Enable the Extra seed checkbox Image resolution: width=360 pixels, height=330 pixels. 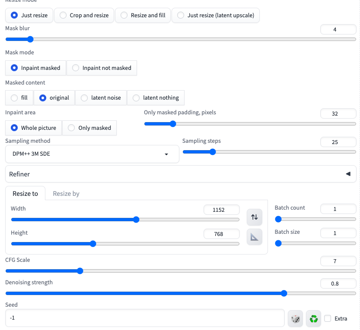pos(328,319)
